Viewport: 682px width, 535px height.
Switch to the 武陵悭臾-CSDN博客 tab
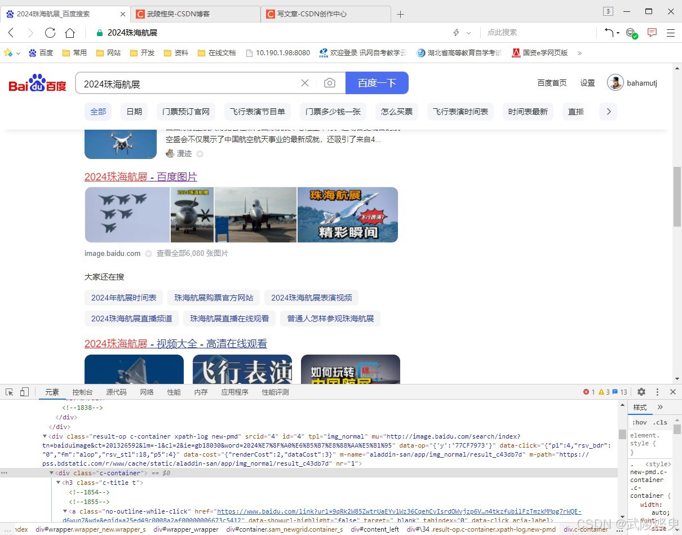point(195,14)
